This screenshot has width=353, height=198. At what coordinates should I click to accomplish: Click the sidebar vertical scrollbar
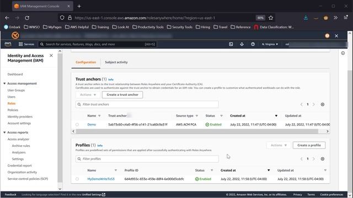[x=60, y=118]
